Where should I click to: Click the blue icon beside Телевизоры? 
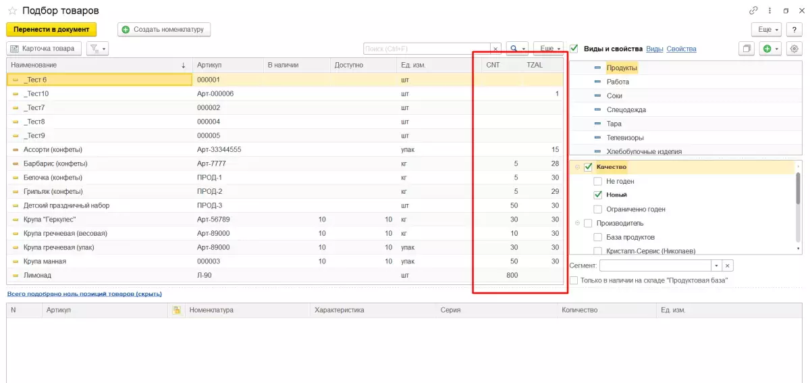click(x=597, y=138)
